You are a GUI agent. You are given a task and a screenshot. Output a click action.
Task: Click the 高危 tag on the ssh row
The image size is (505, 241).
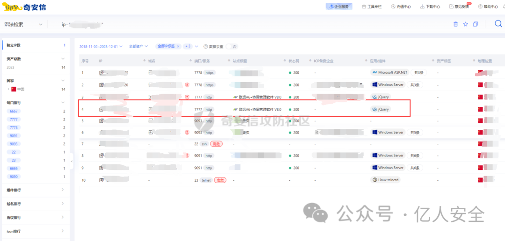point(216,144)
